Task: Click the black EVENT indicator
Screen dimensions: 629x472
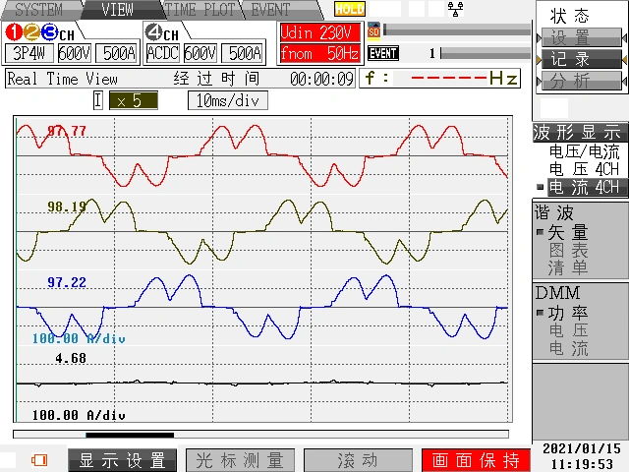Action: click(383, 53)
